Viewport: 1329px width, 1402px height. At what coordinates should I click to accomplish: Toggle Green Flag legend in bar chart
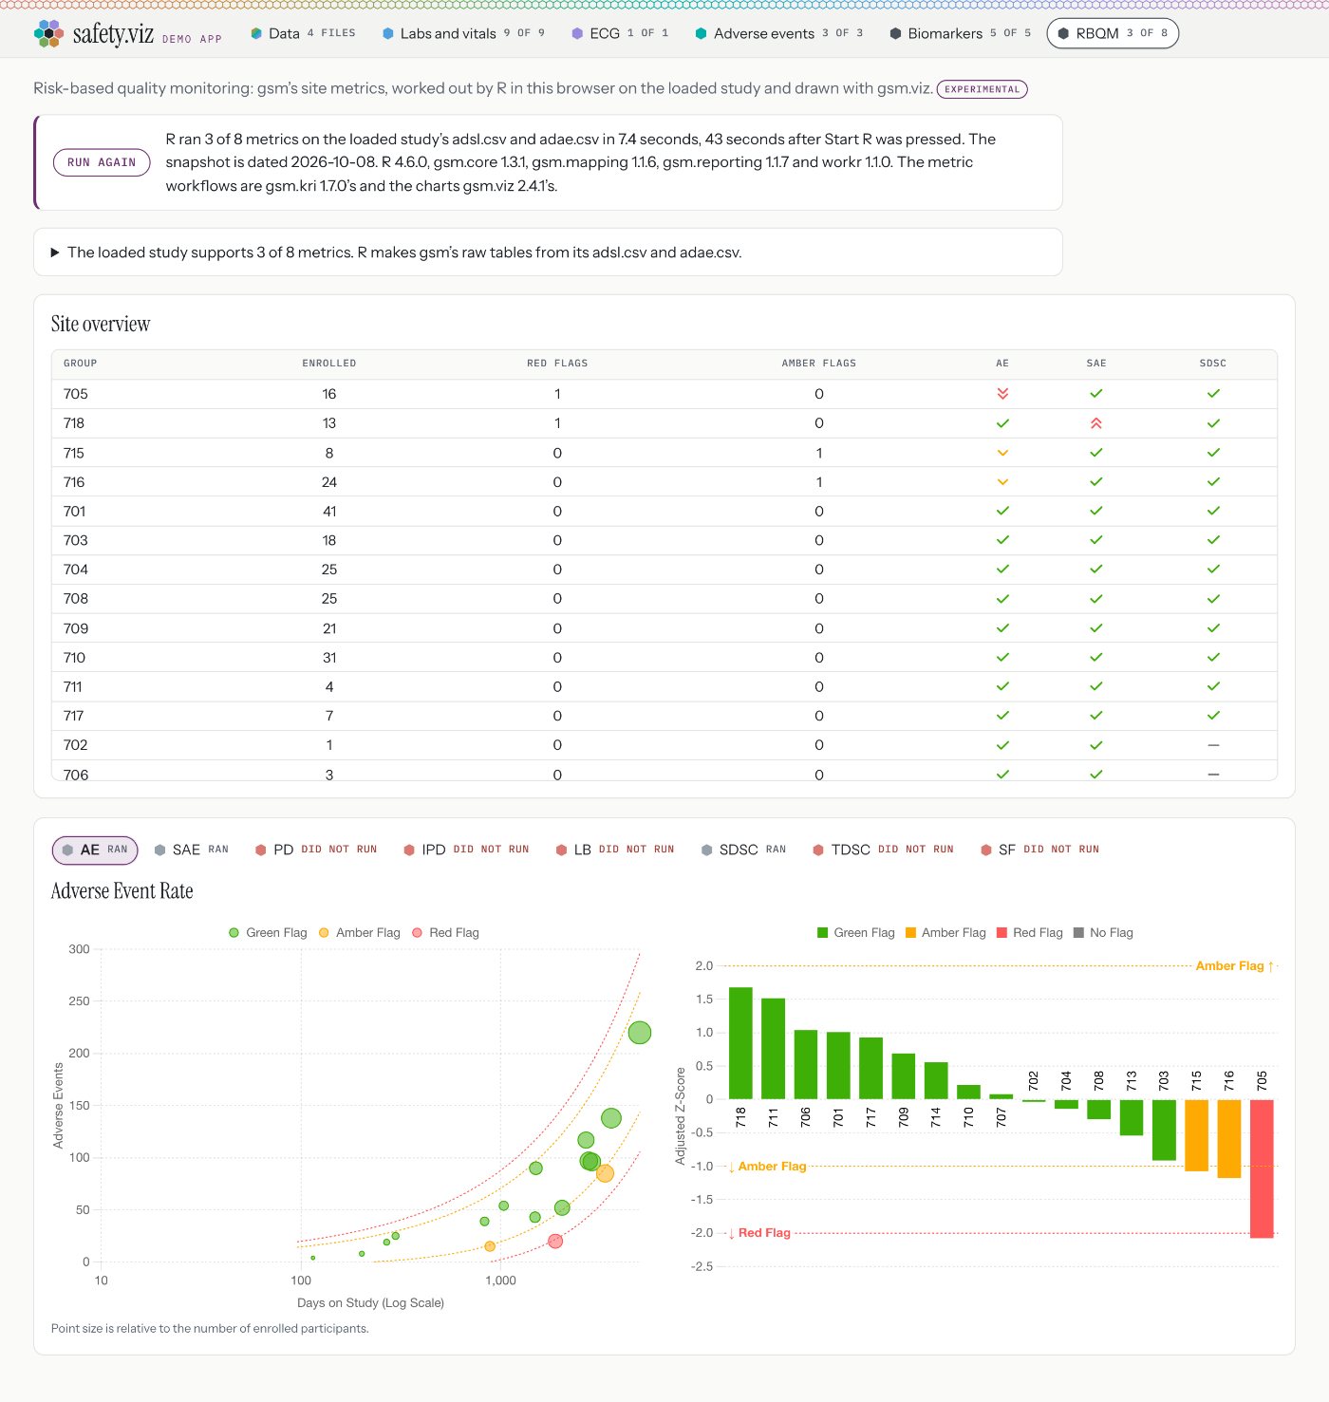[855, 933]
